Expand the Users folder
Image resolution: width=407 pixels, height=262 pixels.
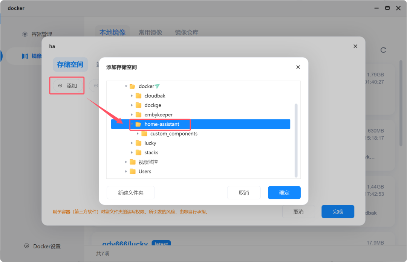click(126, 172)
